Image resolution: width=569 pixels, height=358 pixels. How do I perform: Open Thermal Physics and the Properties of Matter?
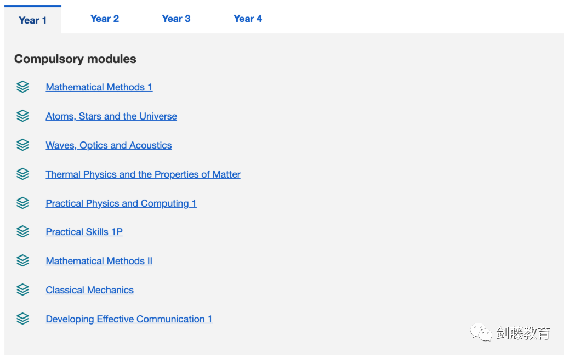(143, 174)
